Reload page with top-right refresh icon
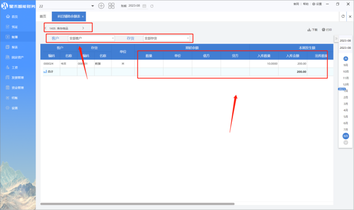 tap(343, 16)
